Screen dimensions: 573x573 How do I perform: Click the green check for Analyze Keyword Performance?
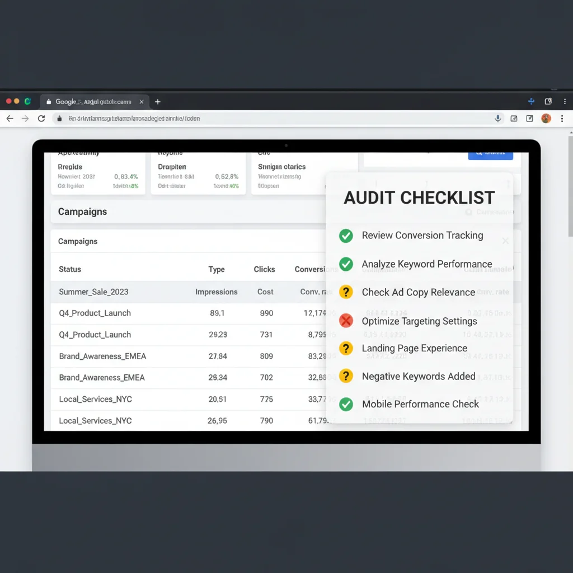[346, 264]
